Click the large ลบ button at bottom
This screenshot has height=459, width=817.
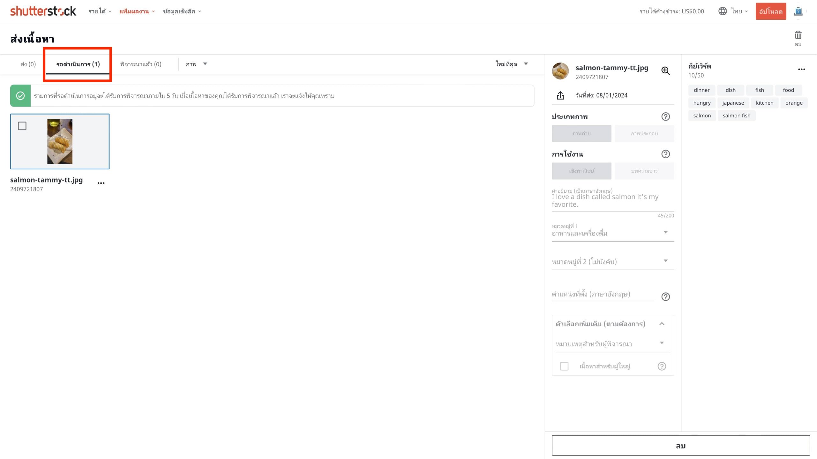(680, 446)
